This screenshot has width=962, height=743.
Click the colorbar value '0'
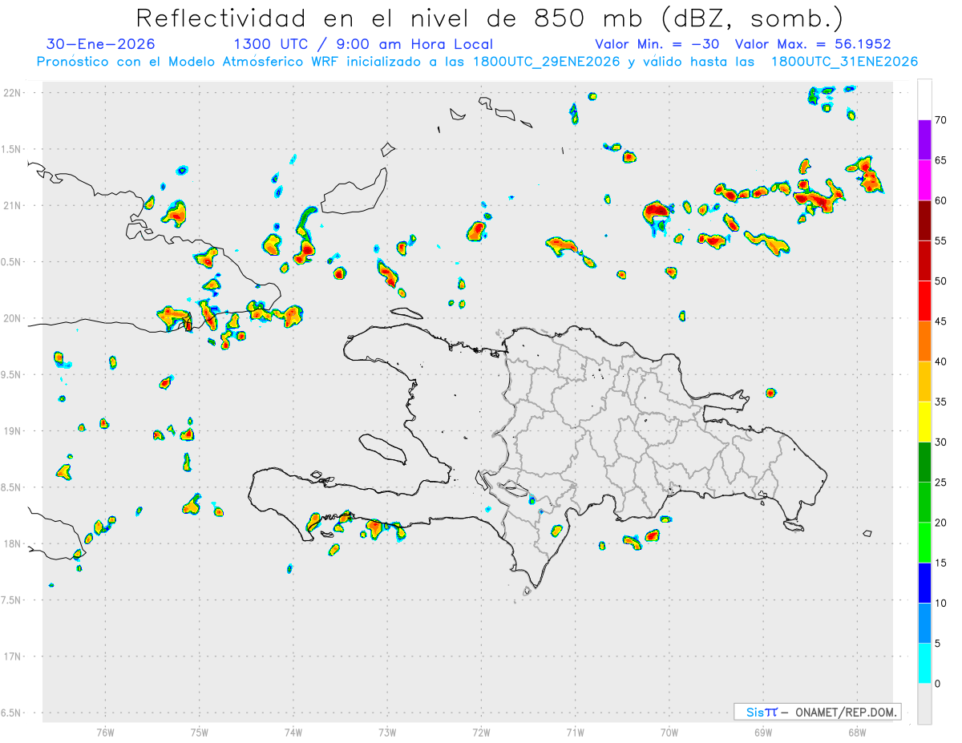pyautogui.click(x=937, y=684)
